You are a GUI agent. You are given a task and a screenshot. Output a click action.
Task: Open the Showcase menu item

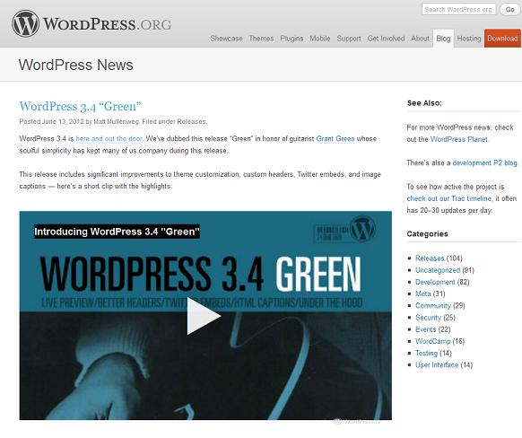[226, 39]
